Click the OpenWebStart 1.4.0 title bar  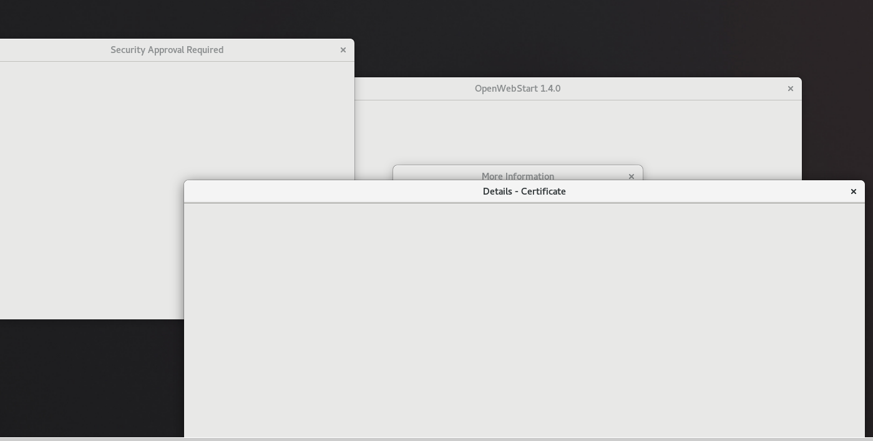(x=578, y=89)
